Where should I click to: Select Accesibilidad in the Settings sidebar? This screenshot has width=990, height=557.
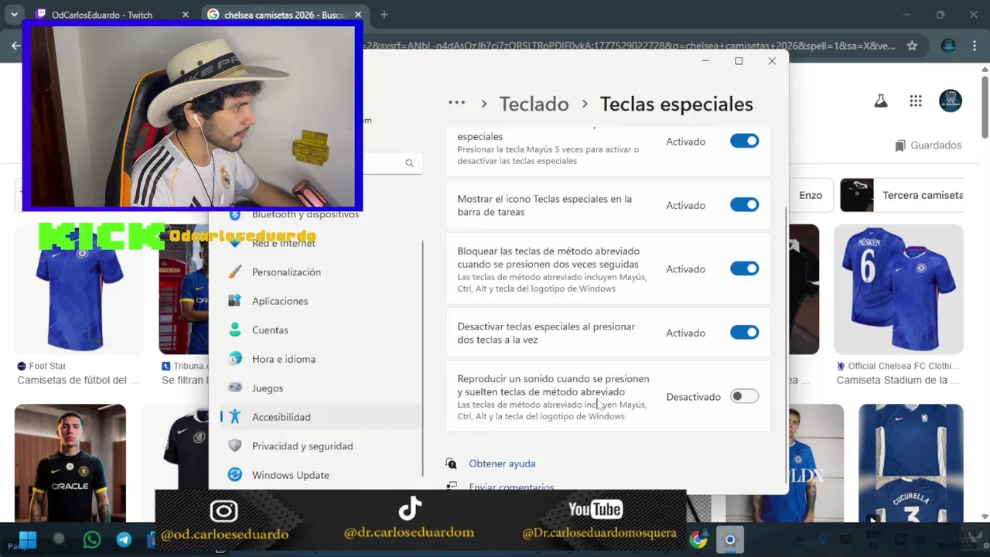[322, 417]
